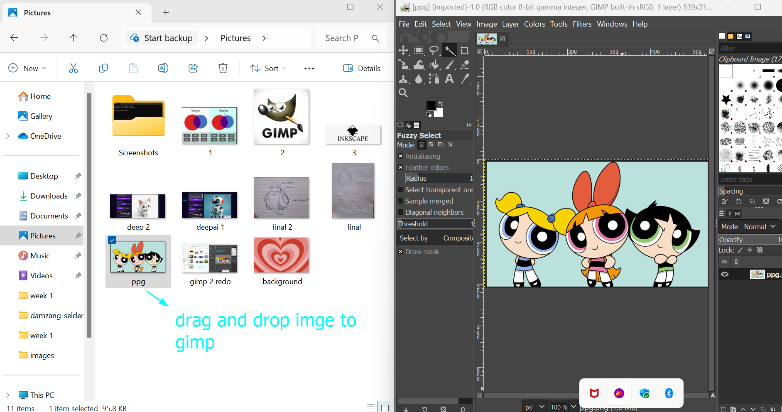Screen dimensions: 782x412
Task: Click the McAfee tray icon
Action: [x=594, y=393]
